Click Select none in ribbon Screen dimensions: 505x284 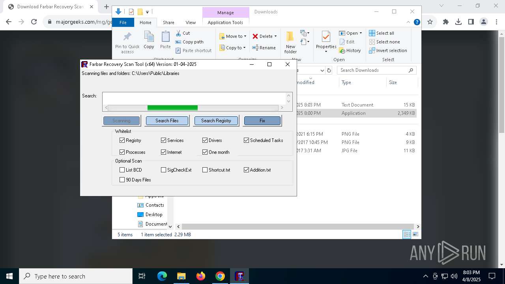(384, 42)
